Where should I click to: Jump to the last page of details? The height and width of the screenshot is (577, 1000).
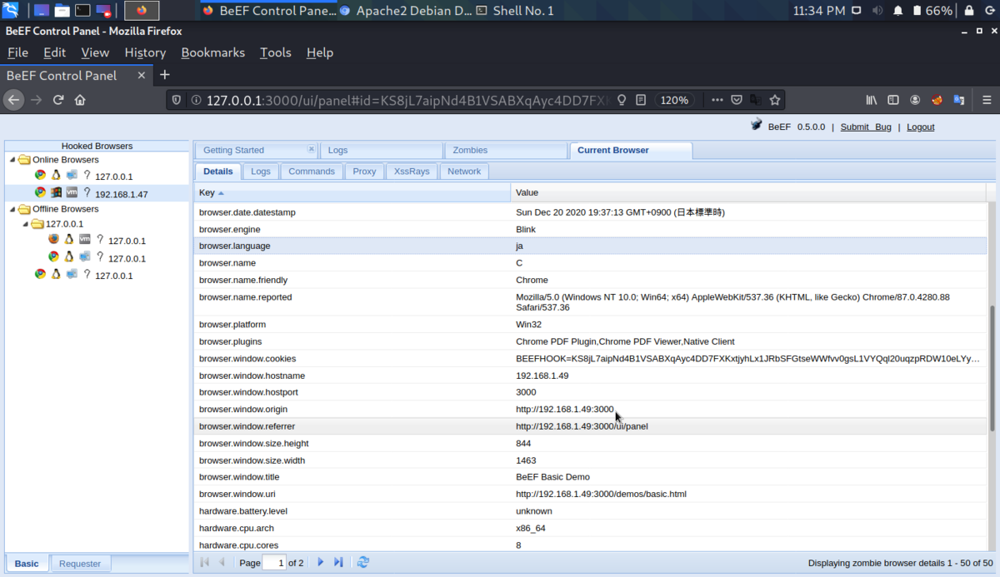tap(338, 563)
